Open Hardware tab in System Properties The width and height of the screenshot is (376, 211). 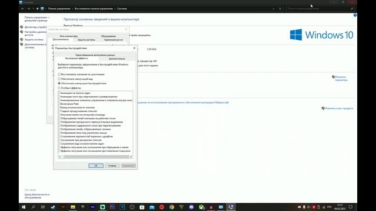(108, 36)
